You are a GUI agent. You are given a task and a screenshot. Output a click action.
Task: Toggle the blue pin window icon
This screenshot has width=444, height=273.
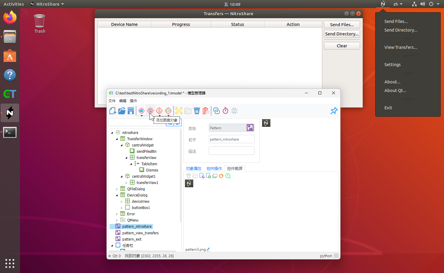point(334,111)
